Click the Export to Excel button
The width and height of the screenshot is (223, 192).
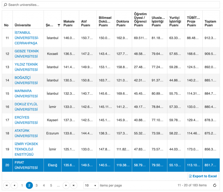[x=203, y=176]
